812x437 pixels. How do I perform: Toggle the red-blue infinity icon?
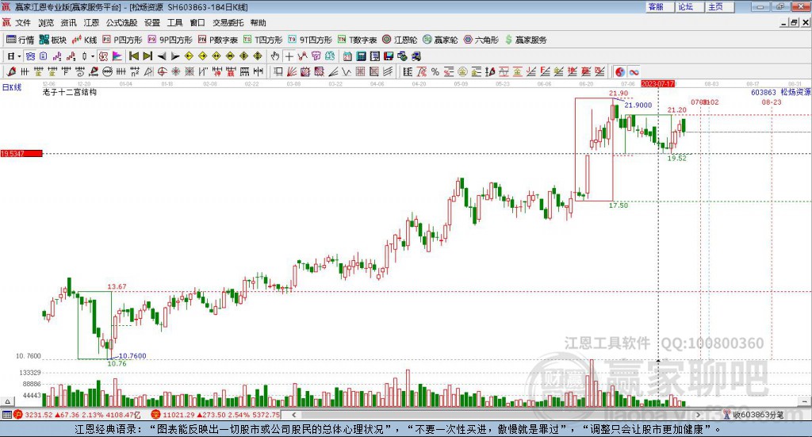[634, 72]
